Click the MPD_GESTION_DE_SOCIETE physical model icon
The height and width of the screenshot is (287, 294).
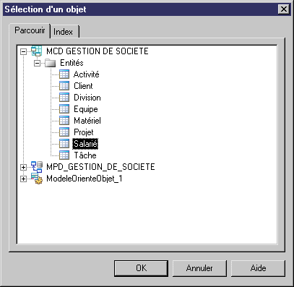37,167
